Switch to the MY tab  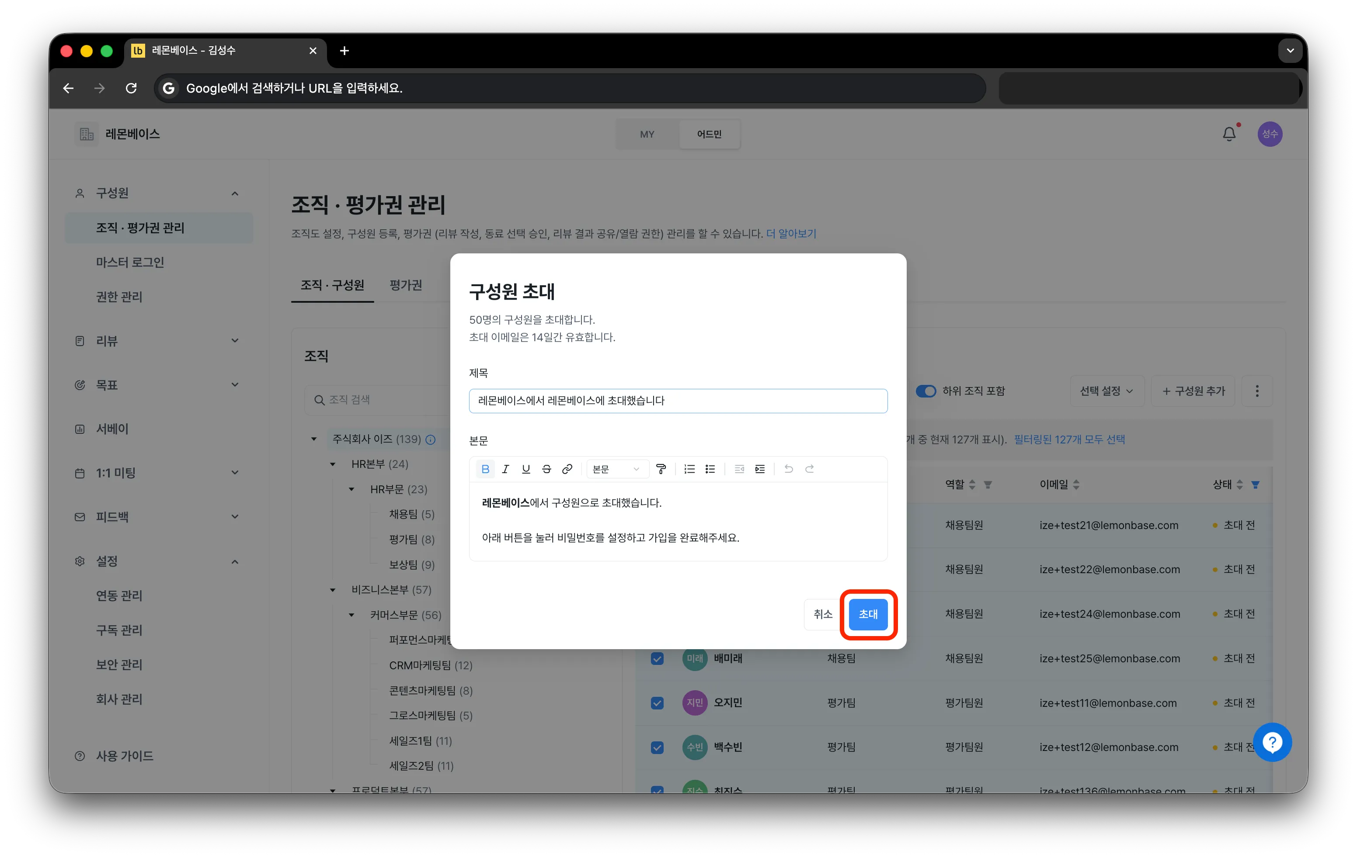[647, 134]
